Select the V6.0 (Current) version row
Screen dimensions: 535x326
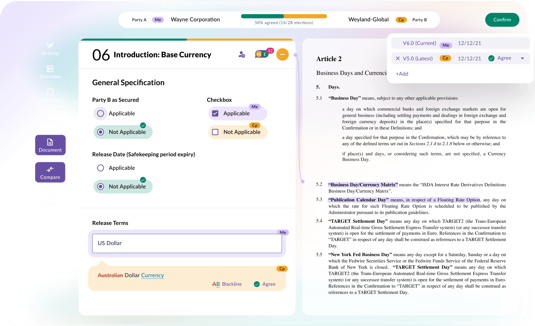tap(461, 43)
